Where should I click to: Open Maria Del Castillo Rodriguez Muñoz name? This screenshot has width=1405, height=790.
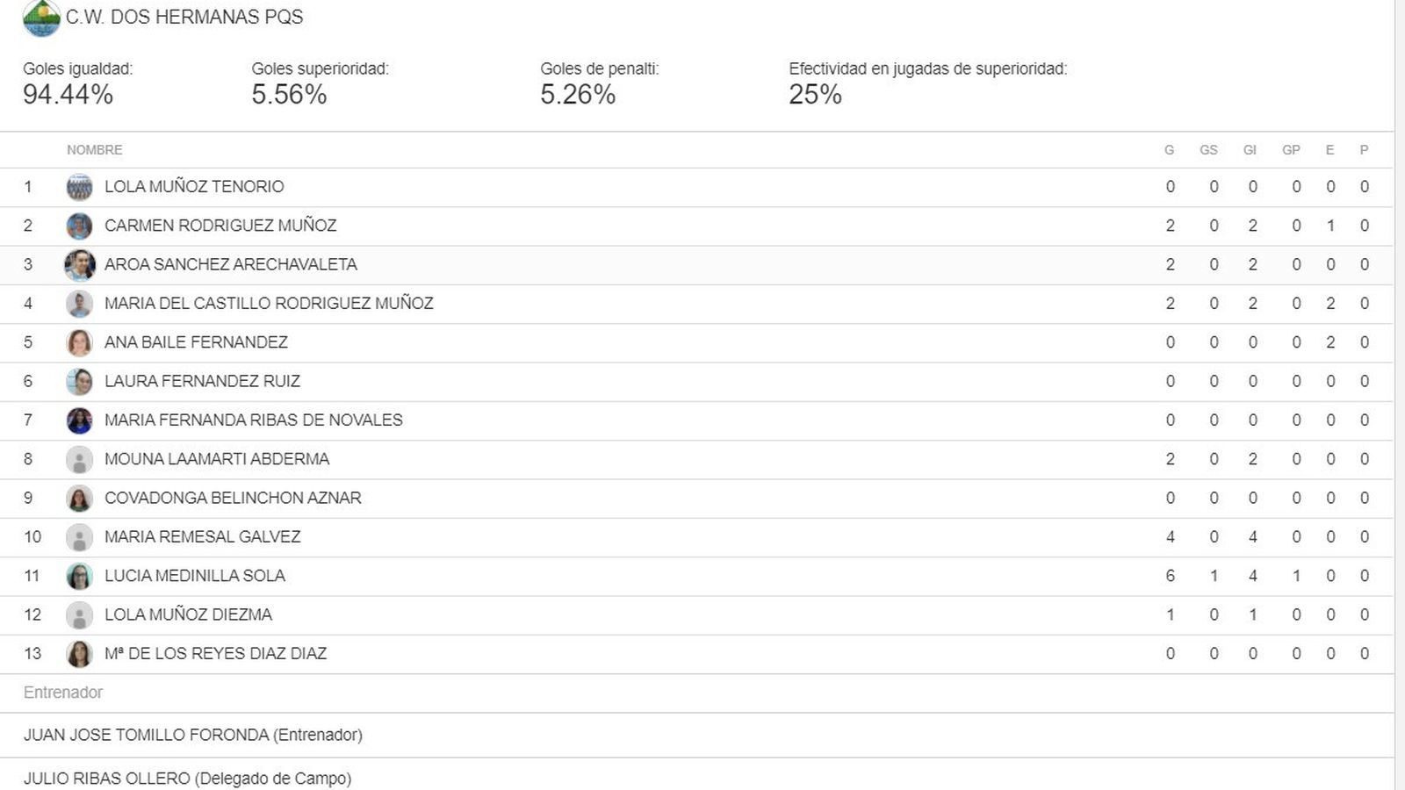click(x=269, y=304)
